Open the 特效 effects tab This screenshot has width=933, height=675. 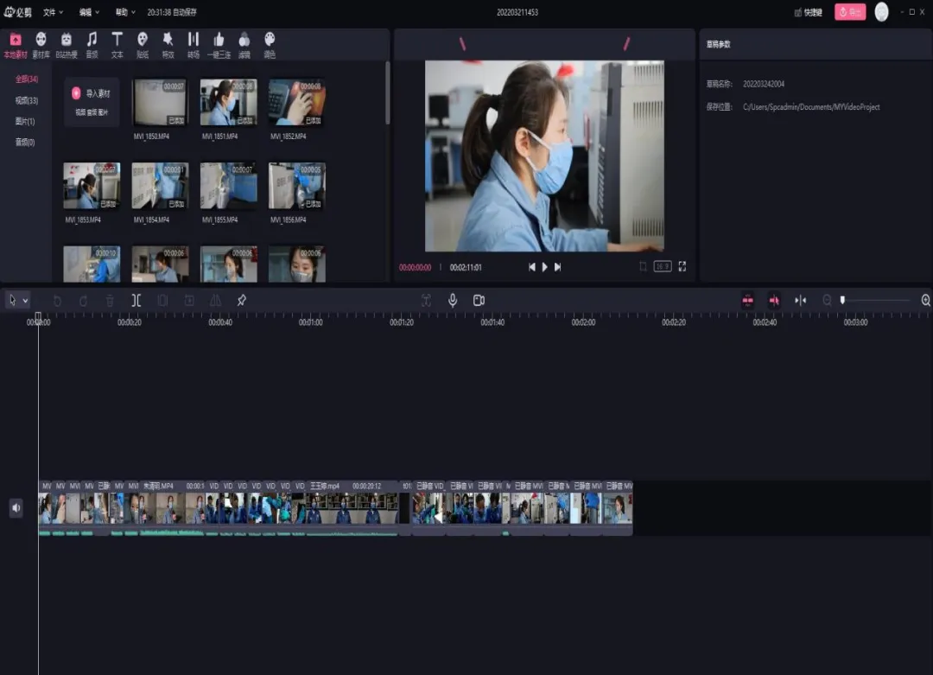168,45
